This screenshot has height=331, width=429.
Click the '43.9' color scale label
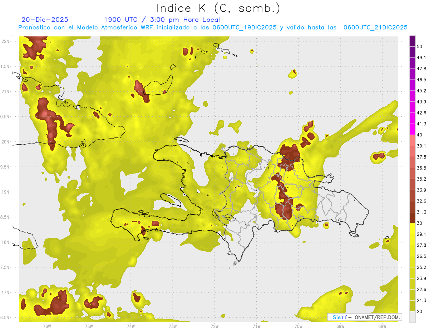421,102
